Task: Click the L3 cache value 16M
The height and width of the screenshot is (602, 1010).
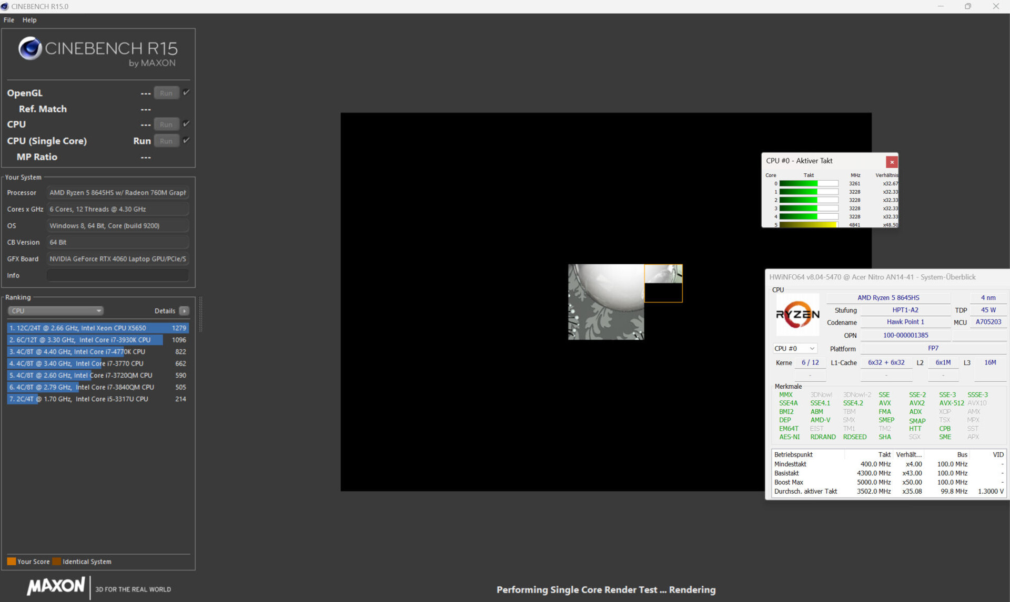Action: point(990,362)
